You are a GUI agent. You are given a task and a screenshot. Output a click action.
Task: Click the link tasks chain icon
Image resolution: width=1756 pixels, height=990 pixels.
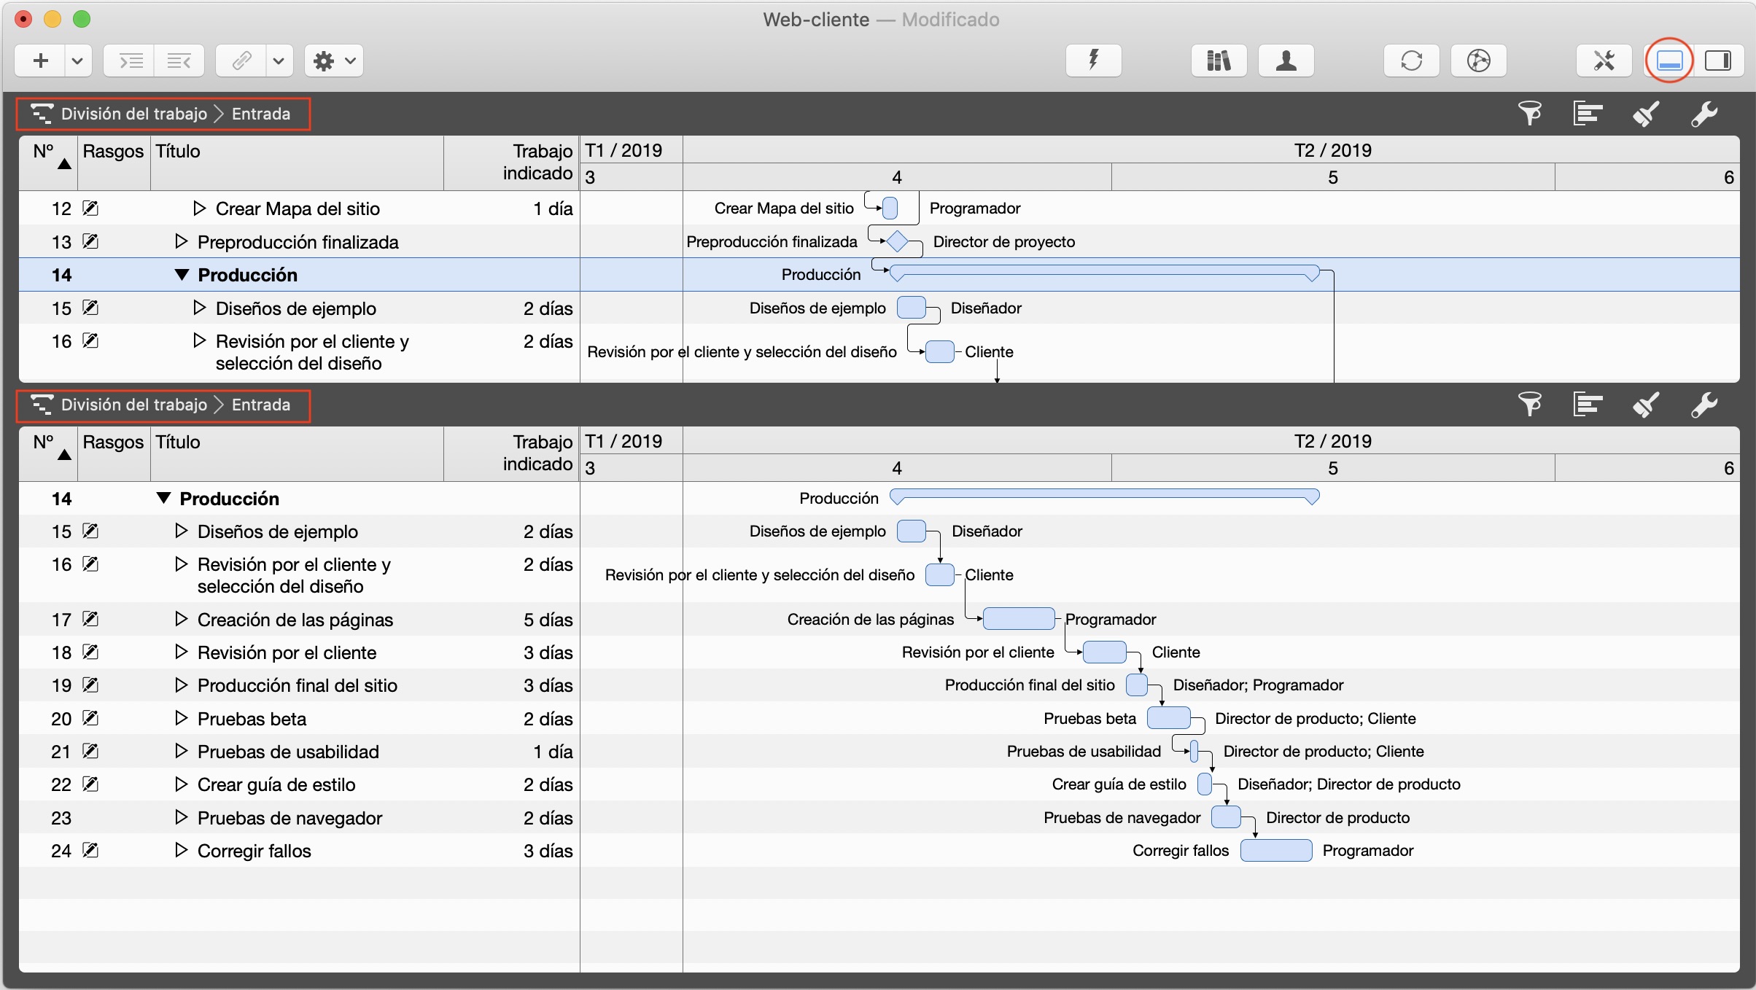click(241, 61)
